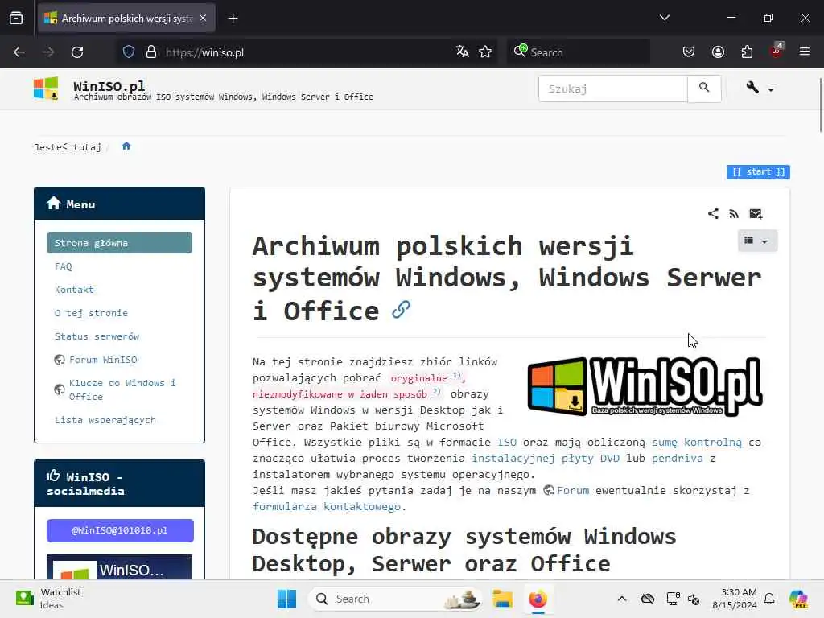Open Forum WinISO menu link
The width and height of the screenshot is (824, 618).
(103, 360)
